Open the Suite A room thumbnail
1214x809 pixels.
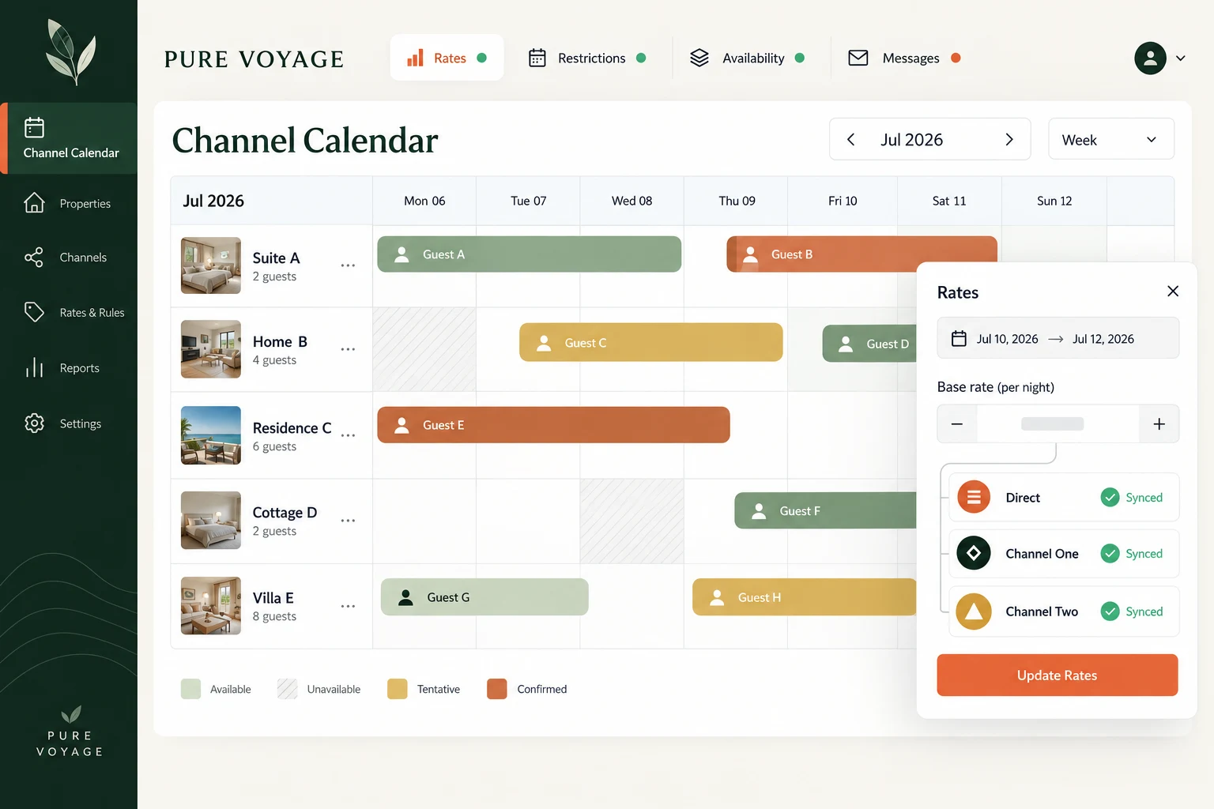point(211,265)
